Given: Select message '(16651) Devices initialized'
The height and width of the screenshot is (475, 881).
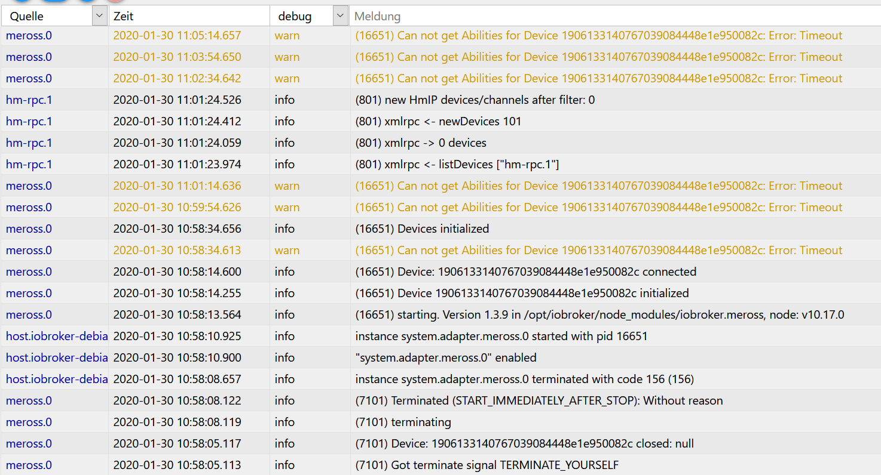Looking at the screenshot, I should coord(422,229).
